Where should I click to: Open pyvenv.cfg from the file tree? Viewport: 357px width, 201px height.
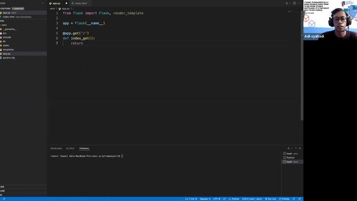click(23, 58)
